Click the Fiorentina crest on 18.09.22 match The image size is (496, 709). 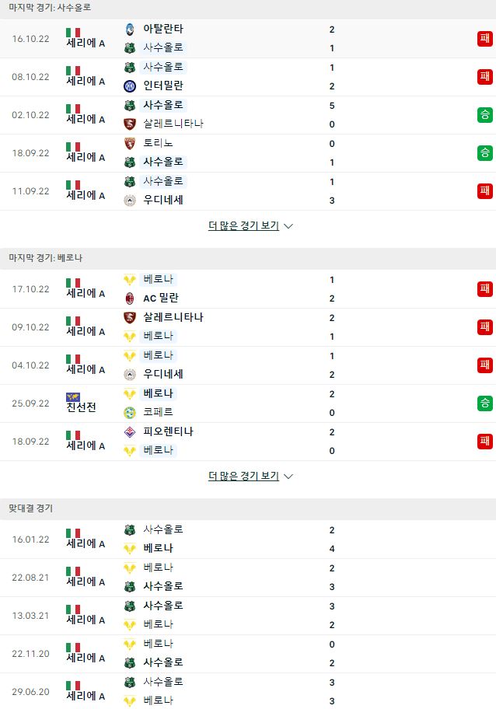tap(129, 431)
